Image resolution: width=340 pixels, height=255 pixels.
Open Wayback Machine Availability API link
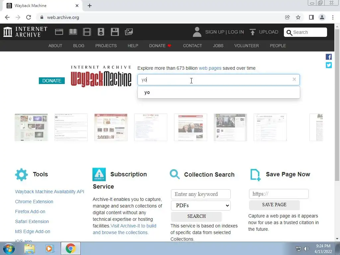(x=50, y=192)
